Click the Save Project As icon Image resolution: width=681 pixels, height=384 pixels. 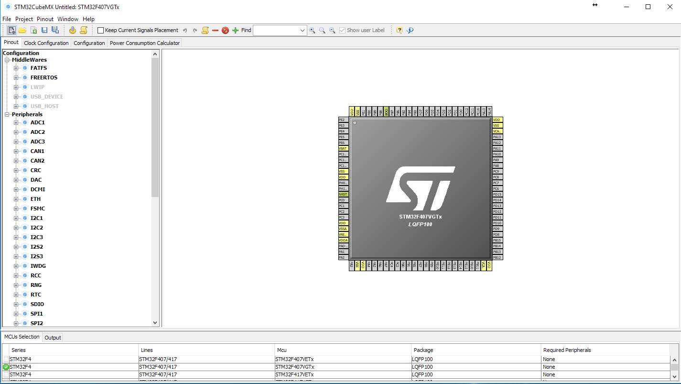(x=55, y=30)
